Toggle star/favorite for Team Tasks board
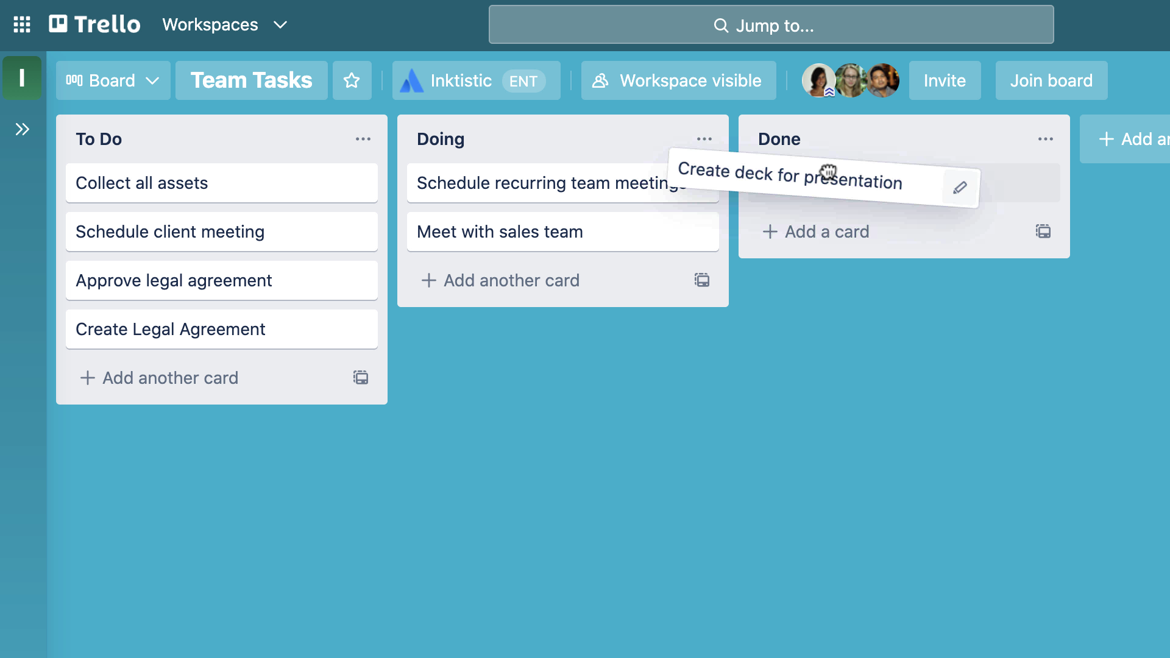This screenshot has width=1170, height=658. tap(352, 80)
